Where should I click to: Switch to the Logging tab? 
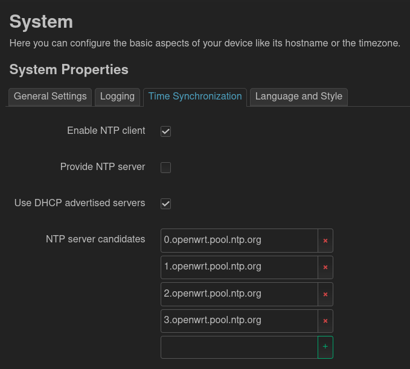pos(117,96)
